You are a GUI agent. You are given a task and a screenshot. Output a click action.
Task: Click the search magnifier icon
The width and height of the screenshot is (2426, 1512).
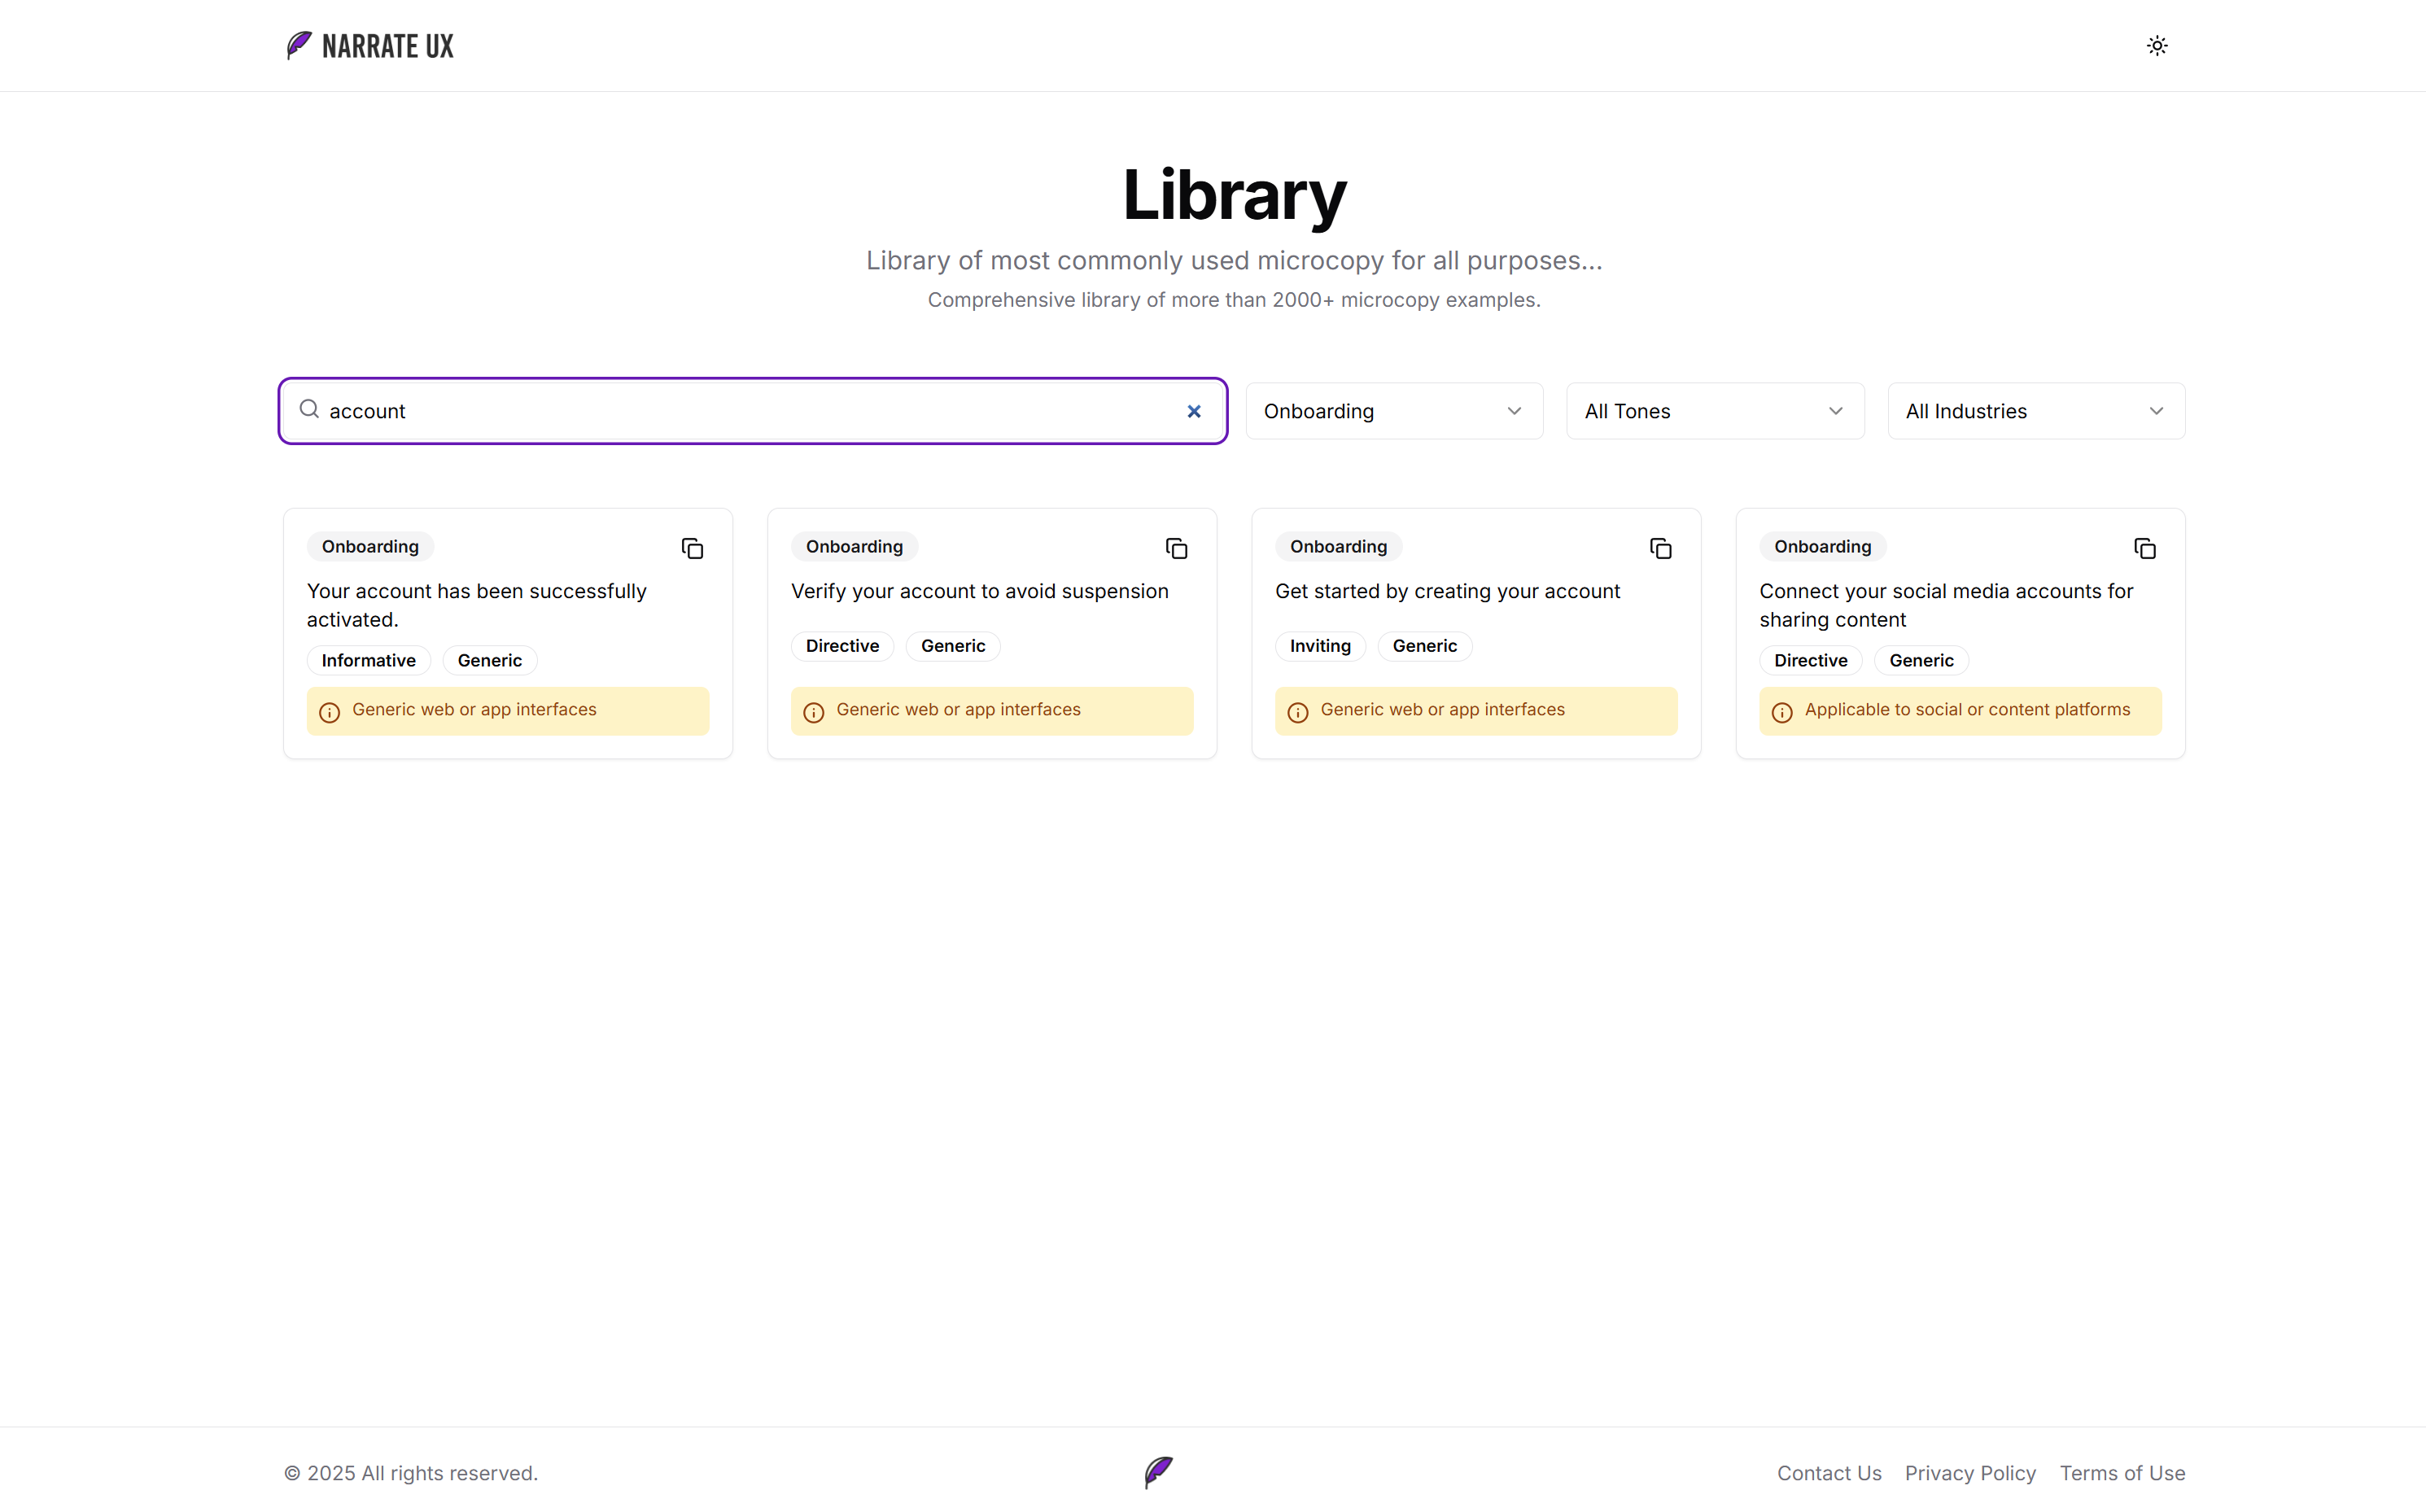pyautogui.click(x=310, y=410)
